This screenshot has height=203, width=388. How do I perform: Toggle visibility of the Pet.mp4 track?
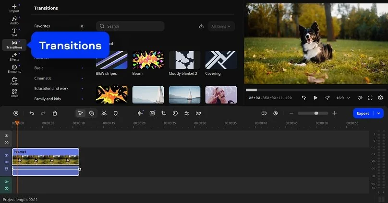(x=7, y=156)
